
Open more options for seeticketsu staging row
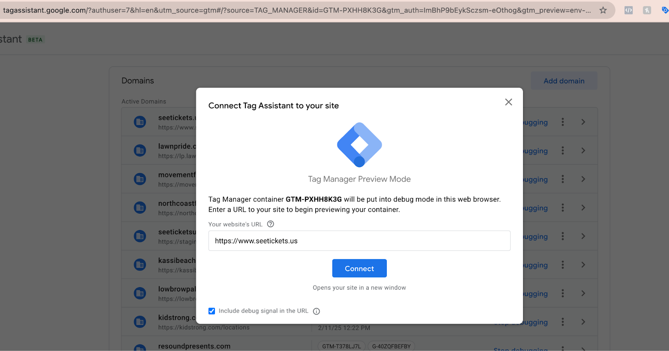[x=563, y=236]
